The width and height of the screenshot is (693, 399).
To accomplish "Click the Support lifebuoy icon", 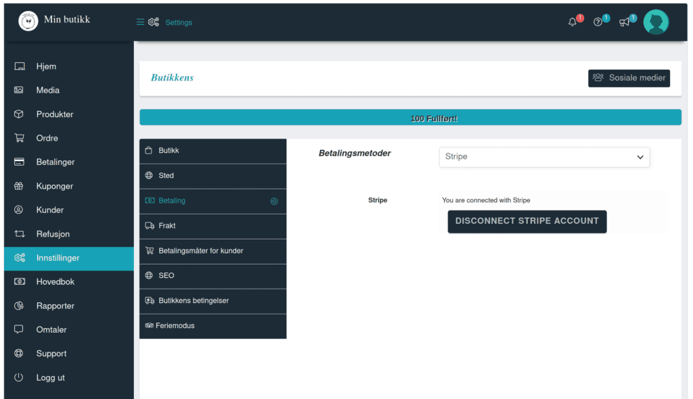I will 18,354.
